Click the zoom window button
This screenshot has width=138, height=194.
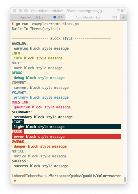(x=26, y=11)
